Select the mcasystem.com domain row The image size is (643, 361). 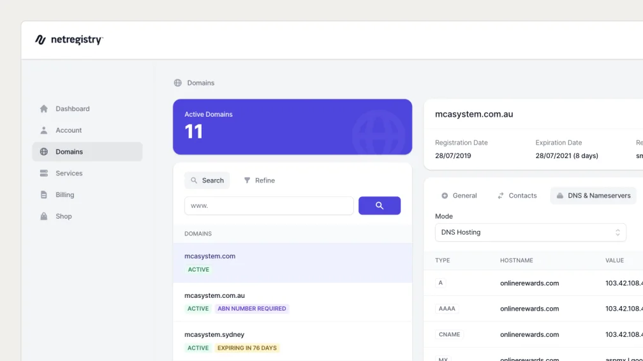click(x=292, y=263)
